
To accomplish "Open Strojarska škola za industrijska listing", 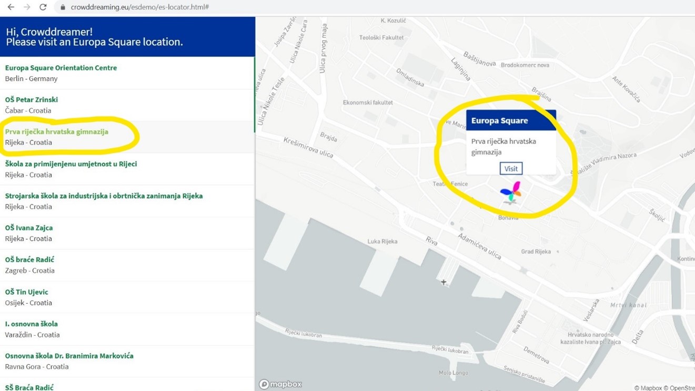I will point(104,196).
